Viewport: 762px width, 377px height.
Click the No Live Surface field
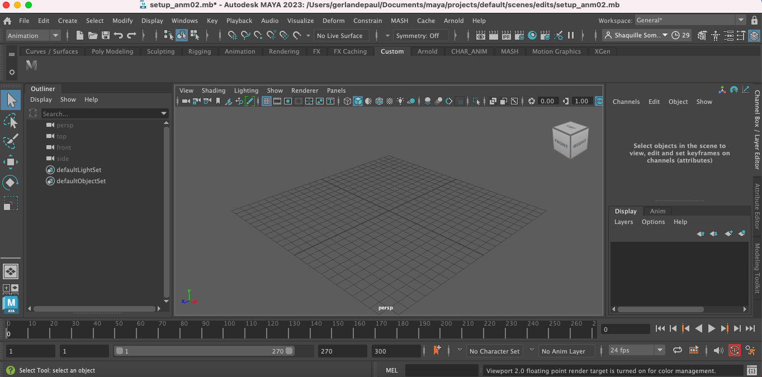(x=340, y=36)
